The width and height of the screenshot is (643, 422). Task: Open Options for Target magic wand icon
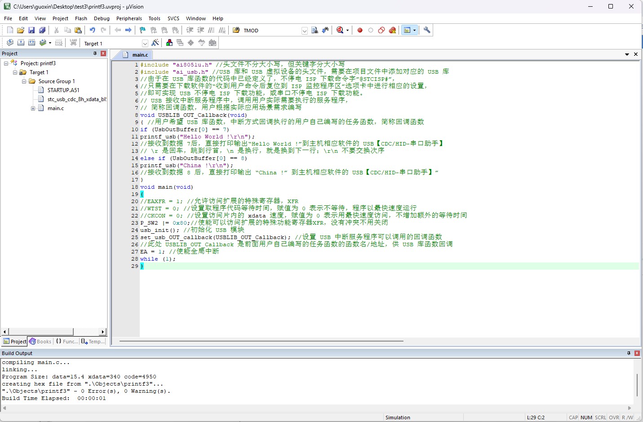coord(155,43)
